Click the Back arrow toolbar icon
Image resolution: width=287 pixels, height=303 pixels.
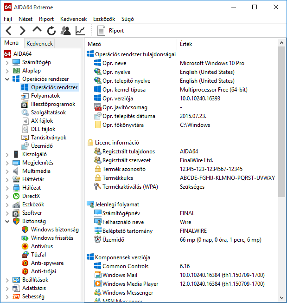8,31
